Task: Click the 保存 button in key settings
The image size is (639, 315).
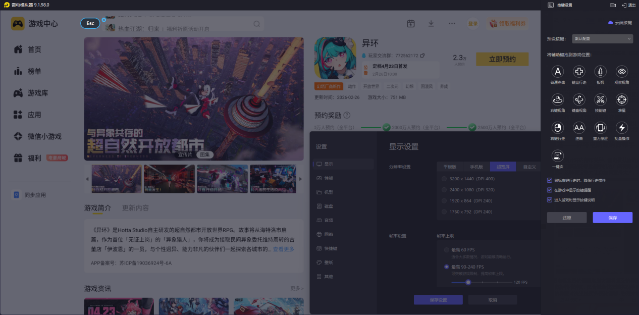Action: [612, 218]
